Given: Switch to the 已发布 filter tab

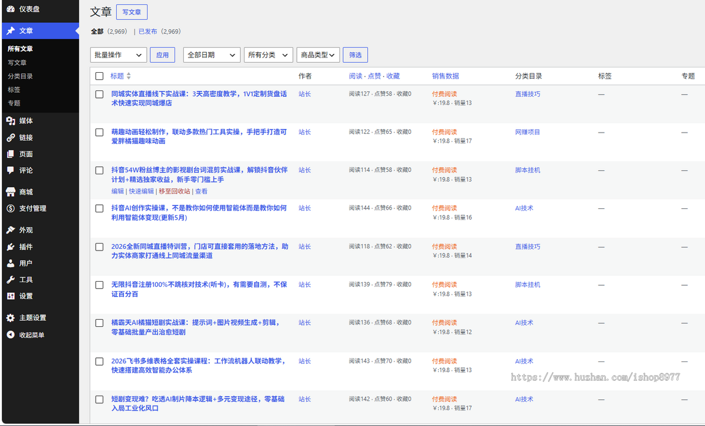Looking at the screenshot, I should (149, 32).
